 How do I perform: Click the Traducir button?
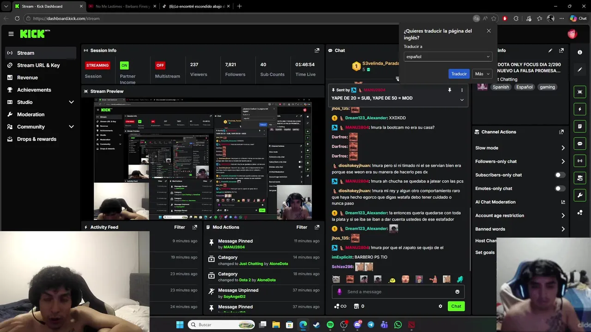click(x=459, y=74)
